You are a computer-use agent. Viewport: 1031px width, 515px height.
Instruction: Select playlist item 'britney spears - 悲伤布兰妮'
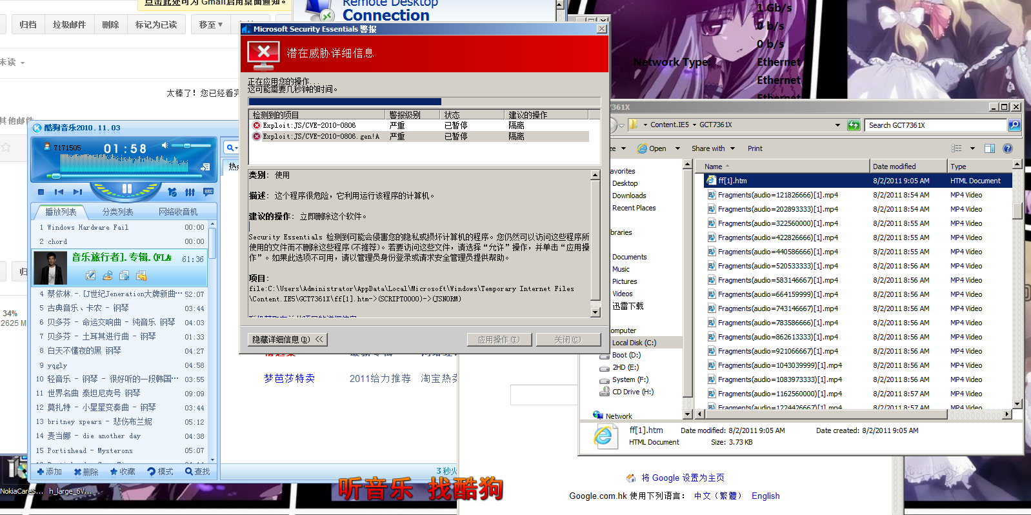[120, 422]
